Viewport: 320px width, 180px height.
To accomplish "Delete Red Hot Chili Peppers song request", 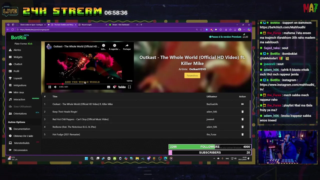I will point(242,119).
